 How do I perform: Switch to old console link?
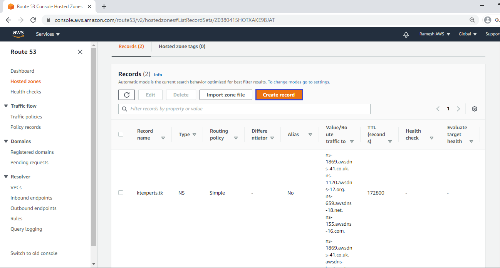point(34,253)
